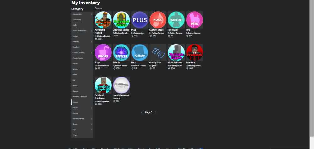
Task: Click the Unlock Mansion pass icon
Action: pos(121,85)
